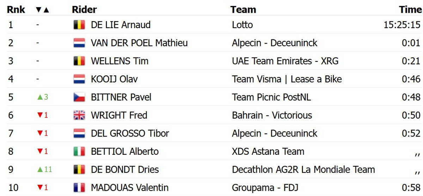The image size is (423, 196).
Task: Click the leader's time 15:25:15
Action: click(402, 25)
